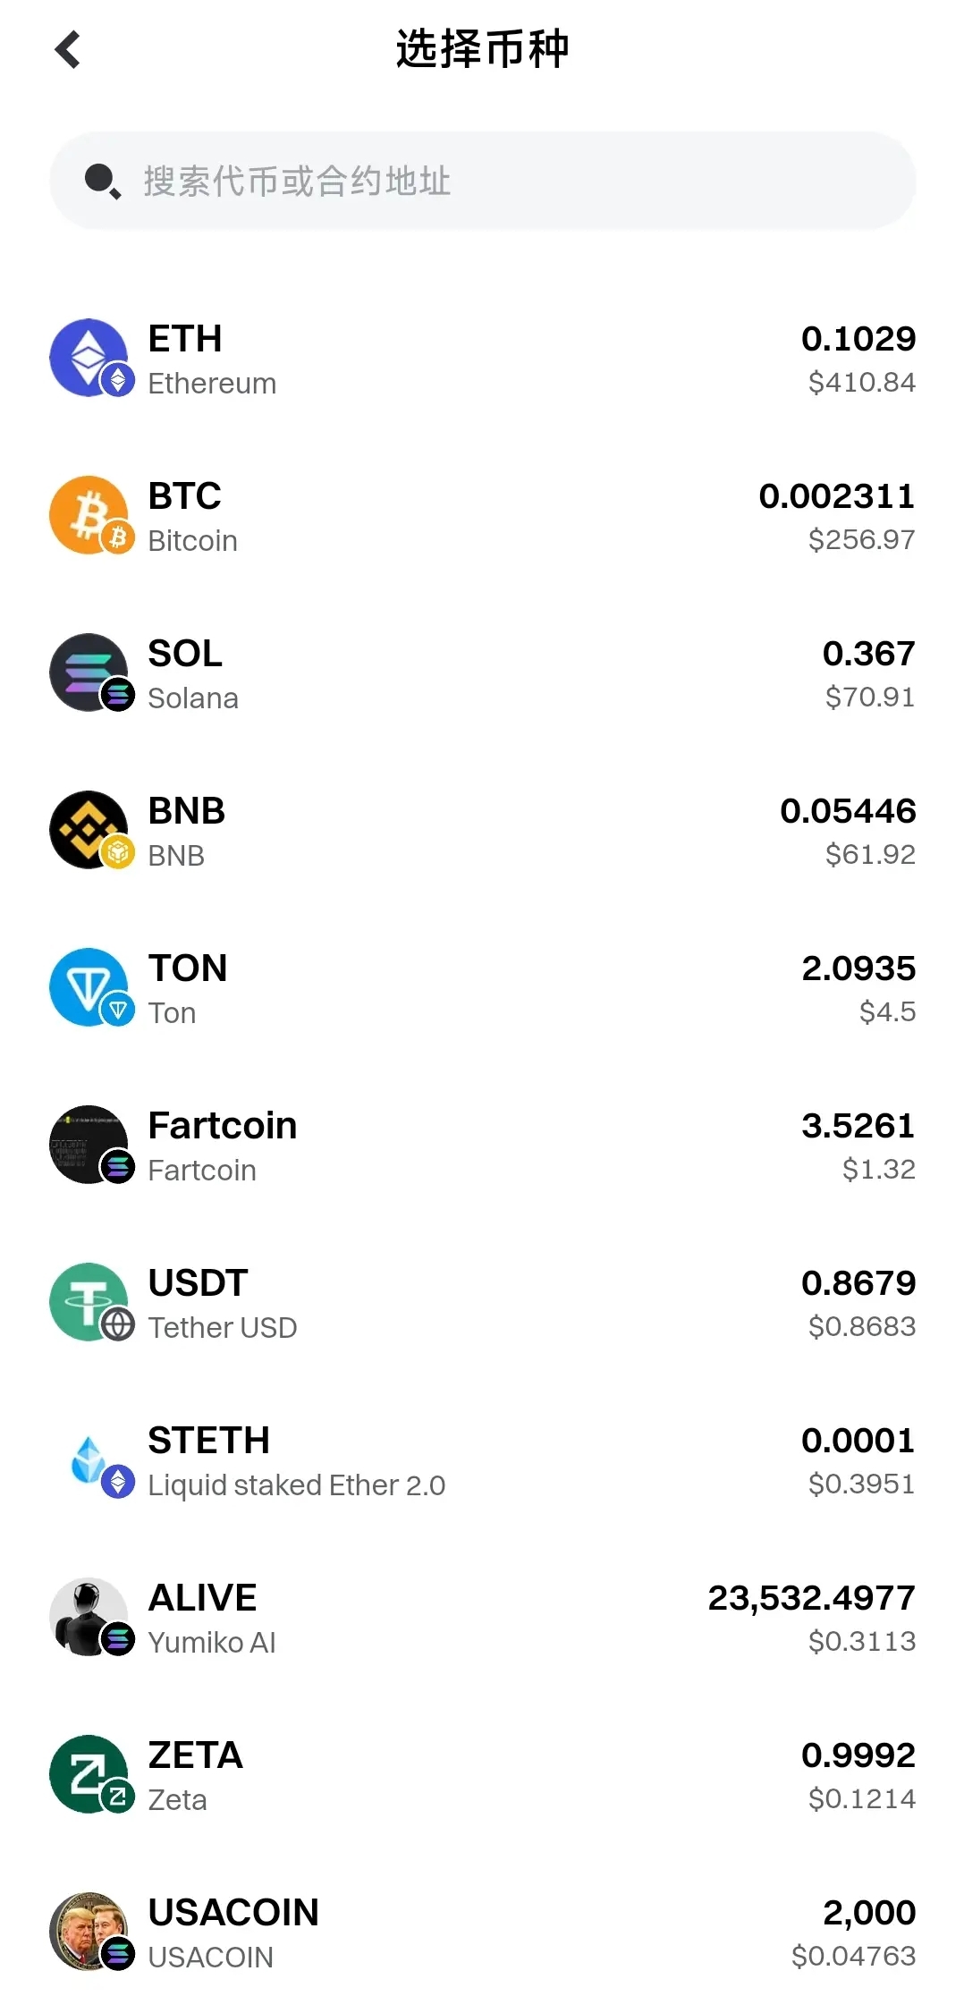Image resolution: width=964 pixels, height=1996 pixels.
Task: Click the search magnifier icon
Action: coord(101,181)
